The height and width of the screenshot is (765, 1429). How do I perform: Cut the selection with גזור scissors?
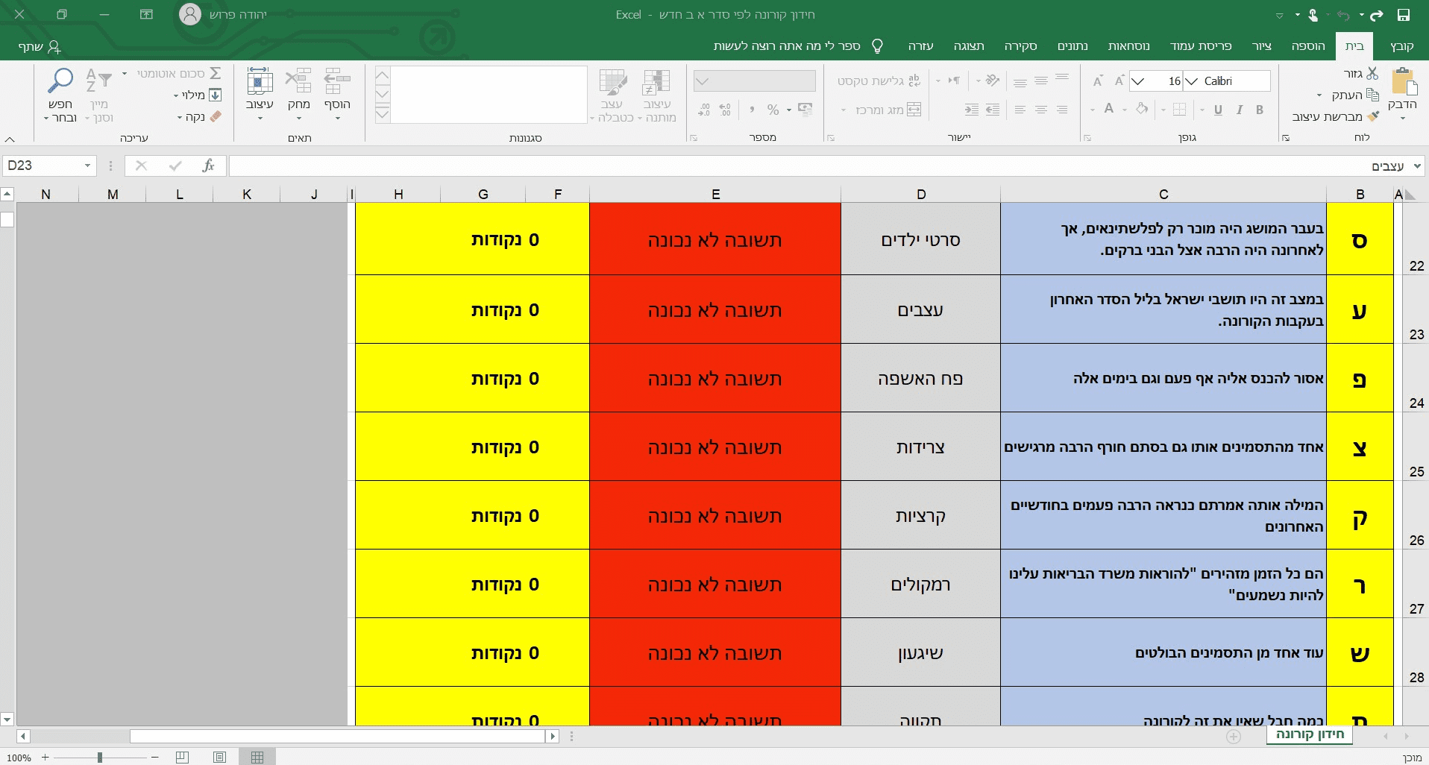(x=1362, y=74)
